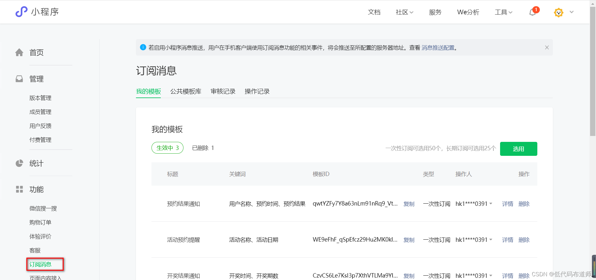Go to 首页 in sidebar
This screenshot has width=596, height=280.
point(36,52)
